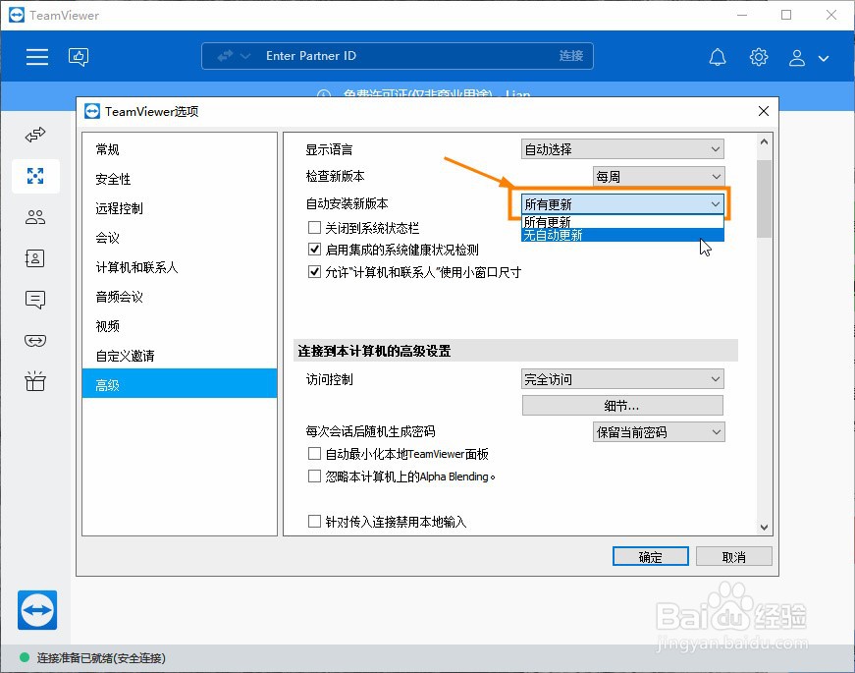This screenshot has width=855, height=673.
Task: Open password dropdown showing 保留当前密码
Action: click(x=659, y=432)
